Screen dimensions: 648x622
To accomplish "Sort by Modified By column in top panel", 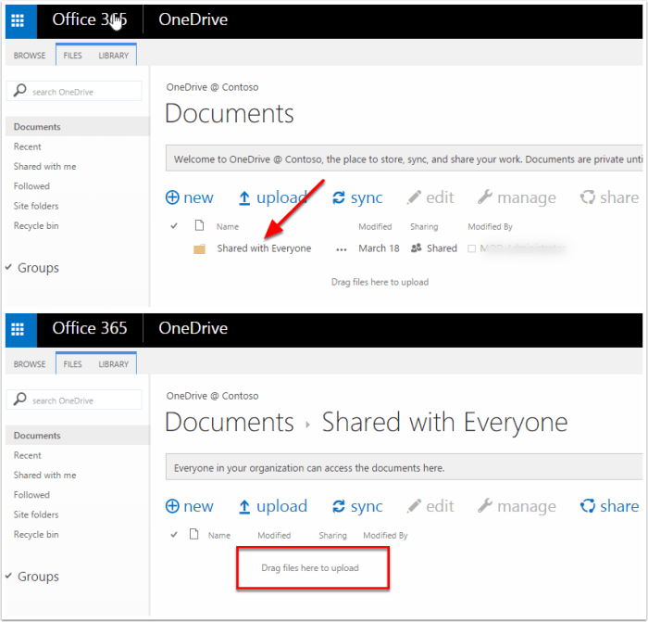I will coord(490,227).
